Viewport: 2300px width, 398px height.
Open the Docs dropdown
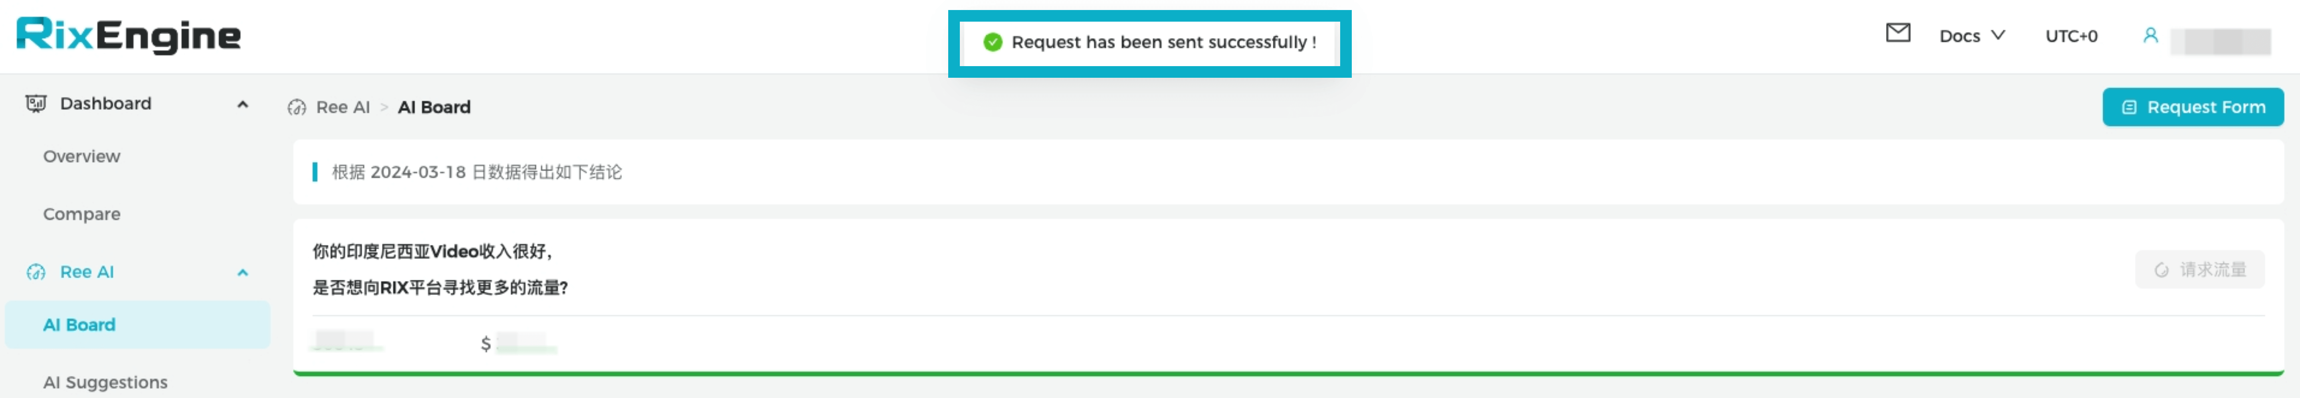[x=1971, y=36]
